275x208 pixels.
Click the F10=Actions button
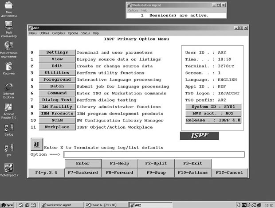pyautogui.click(x=193, y=173)
